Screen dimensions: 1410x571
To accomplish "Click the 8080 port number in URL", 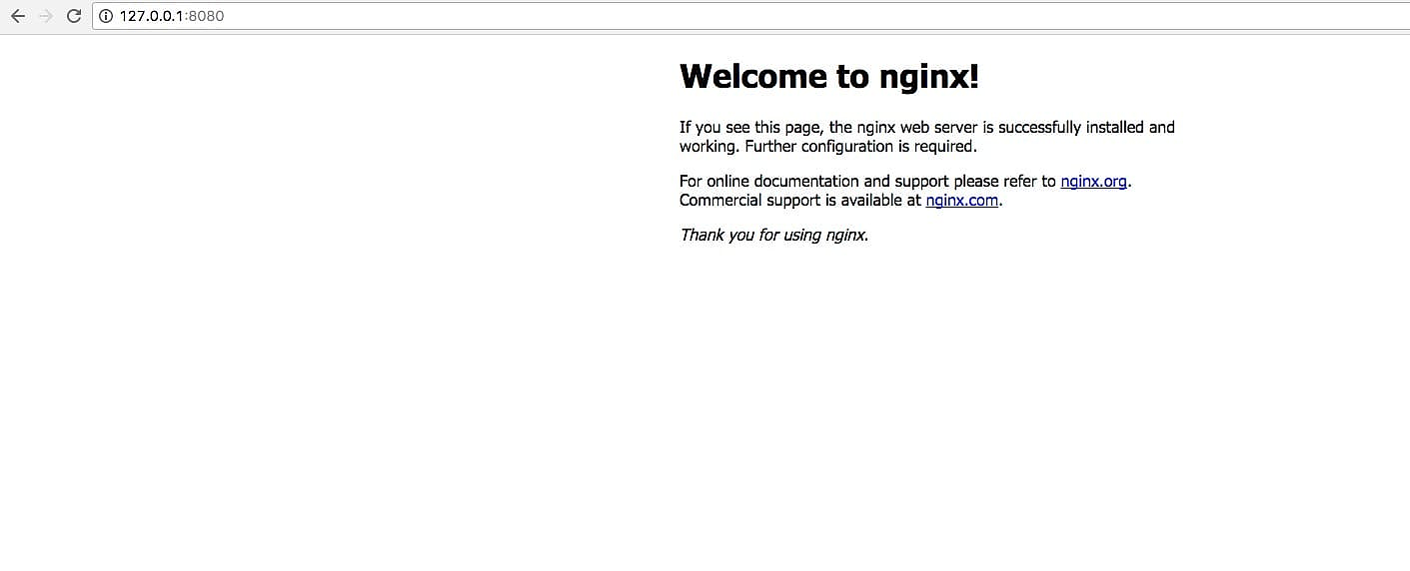I will coord(206,16).
